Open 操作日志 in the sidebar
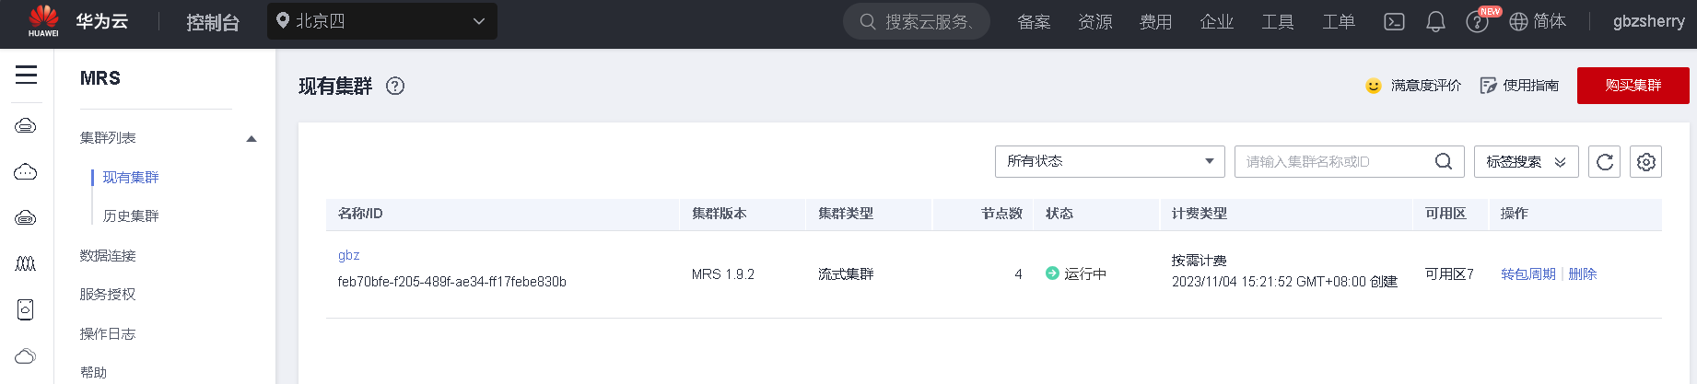Viewport: 1697px width, 384px height. 108,333
